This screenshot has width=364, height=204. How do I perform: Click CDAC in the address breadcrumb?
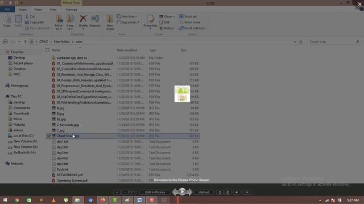pos(43,41)
